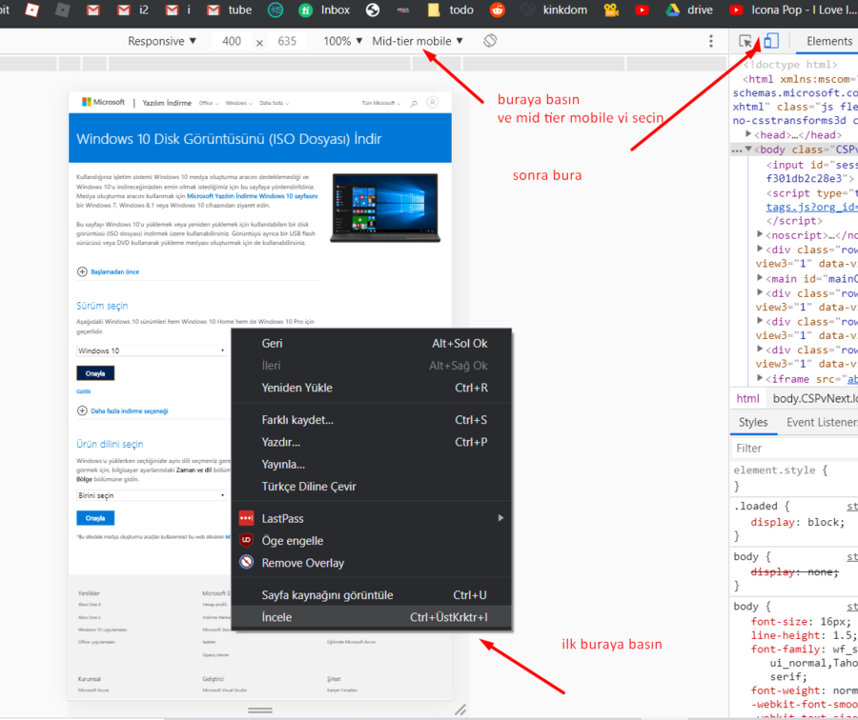Toggle the device toolbar icon in DevTools
858x720 pixels.
coord(771,41)
